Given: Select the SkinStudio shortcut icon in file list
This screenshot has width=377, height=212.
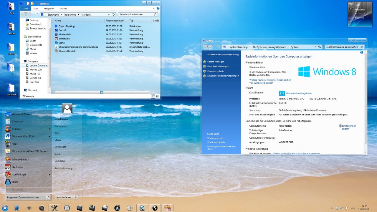Looking at the screenshot, I should pyautogui.click(x=56, y=39).
